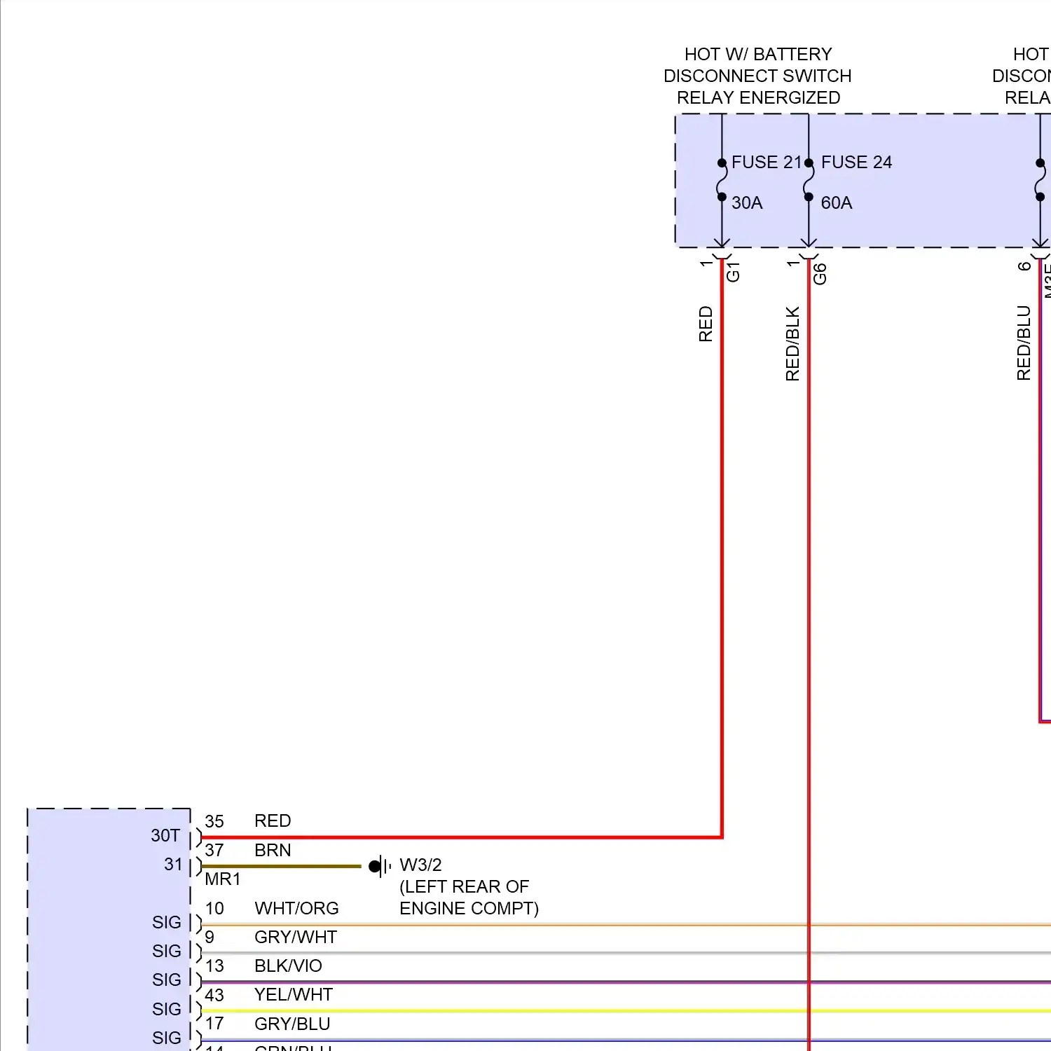Click the SIG label beside pin 10
Viewport: 1051px width, 1051px height.
pyautogui.click(x=167, y=922)
